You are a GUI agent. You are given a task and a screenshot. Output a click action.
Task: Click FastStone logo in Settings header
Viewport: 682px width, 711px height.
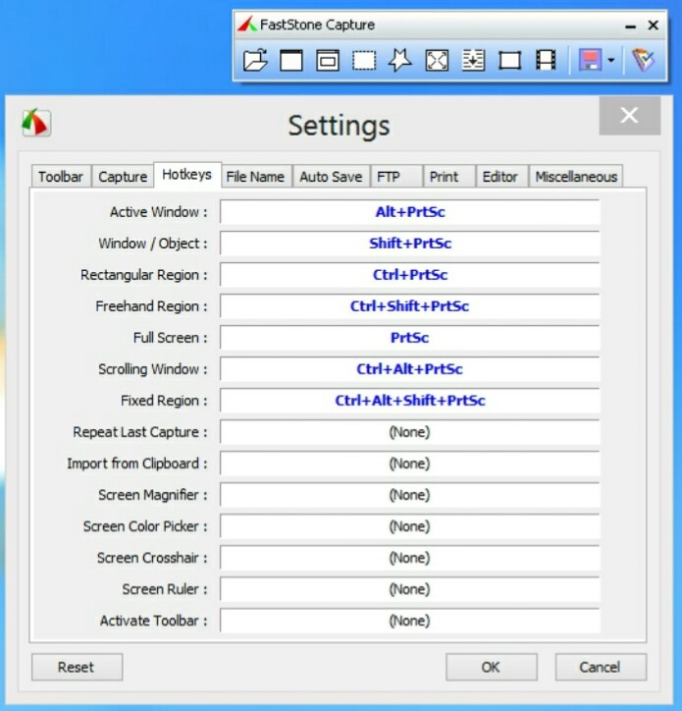[x=36, y=123]
